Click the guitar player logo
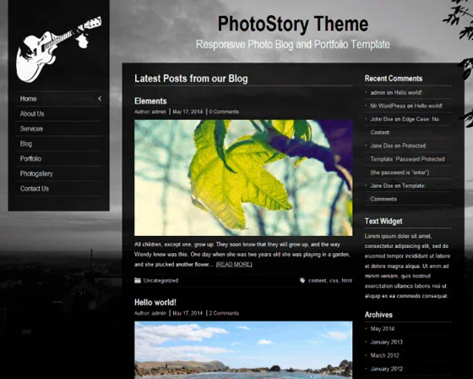 pos(59,49)
